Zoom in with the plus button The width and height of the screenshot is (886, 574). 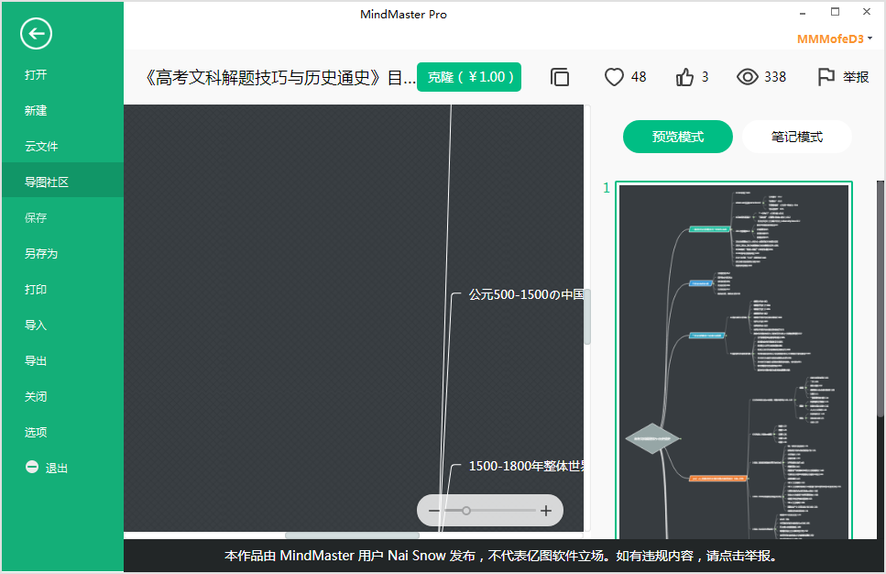[546, 511]
